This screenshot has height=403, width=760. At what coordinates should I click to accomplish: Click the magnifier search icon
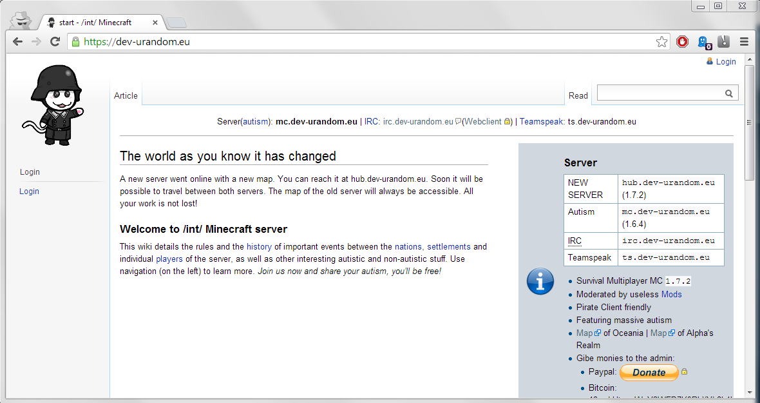pyautogui.click(x=729, y=93)
